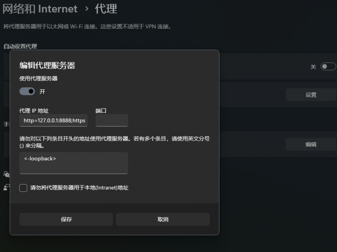Toggle the 关 auto-detect switch in background

328,66
